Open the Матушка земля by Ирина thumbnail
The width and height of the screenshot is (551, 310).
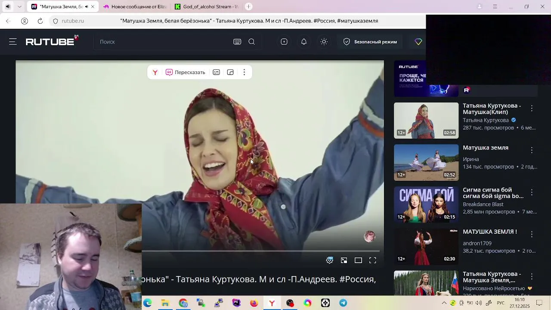click(426, 162)
